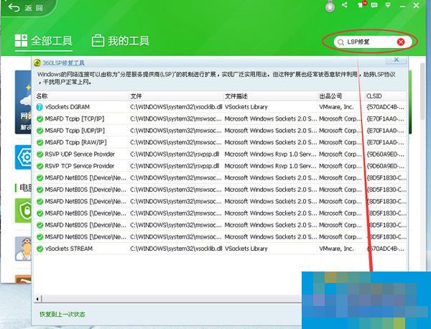Click the 全部工具 grid icon
Image resolution: width=431 pixels, height=329 pixels.
coord(21,41)
